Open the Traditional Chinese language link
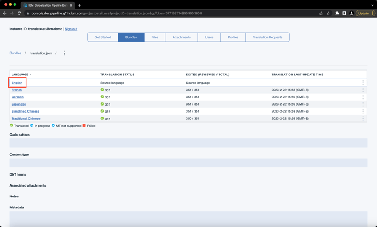 pos(26,119)
